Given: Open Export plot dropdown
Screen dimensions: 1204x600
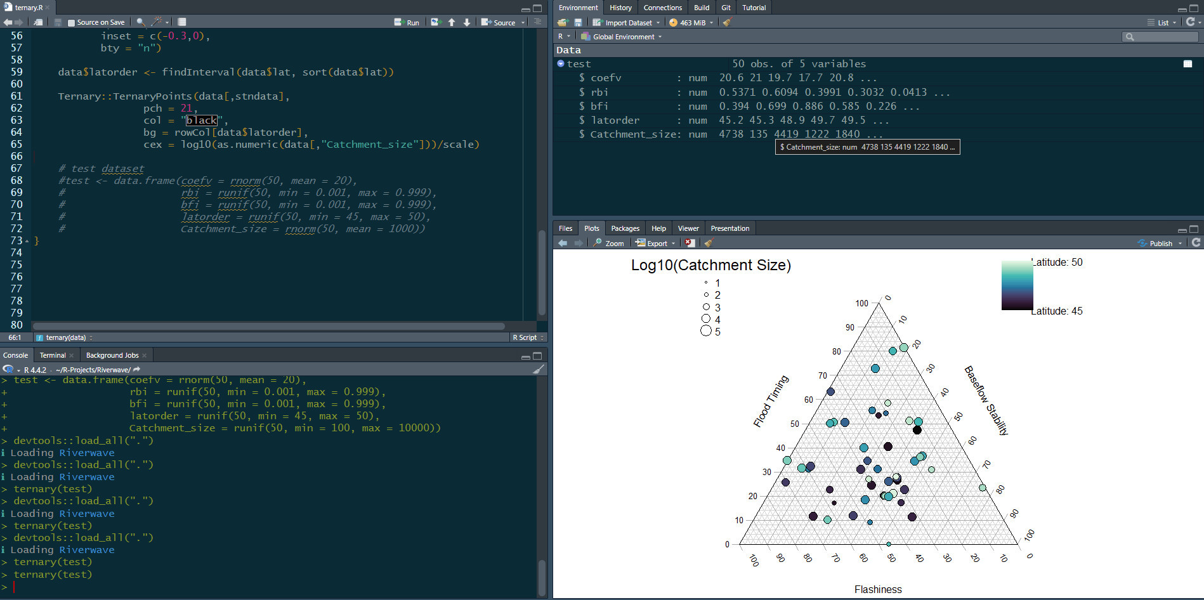Looking at the screenshot, I should coord(655,243).
